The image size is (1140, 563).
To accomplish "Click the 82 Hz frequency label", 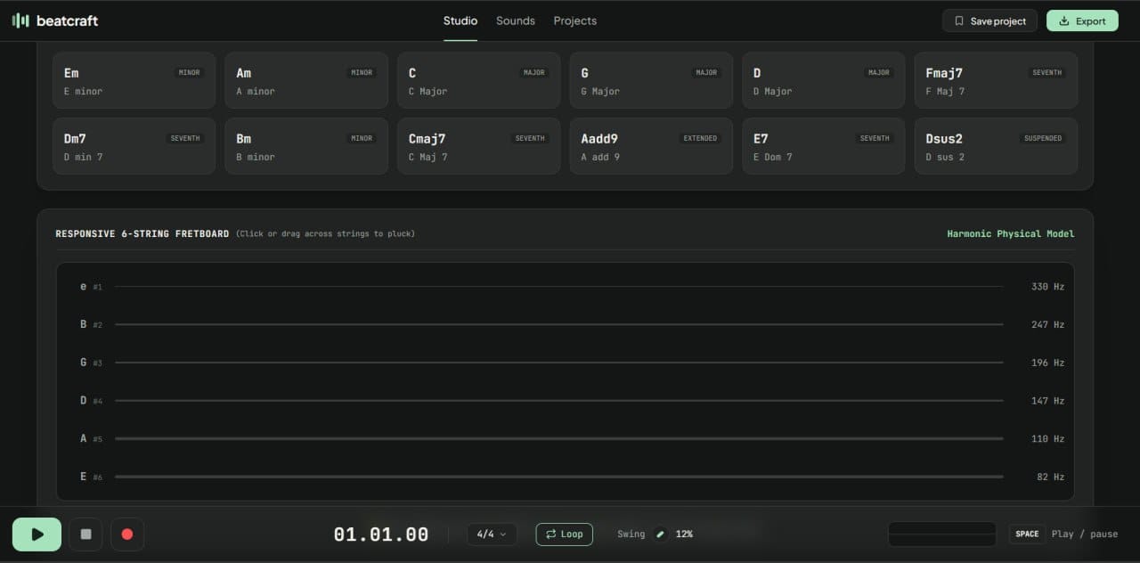I will [x=1050, y=477].
